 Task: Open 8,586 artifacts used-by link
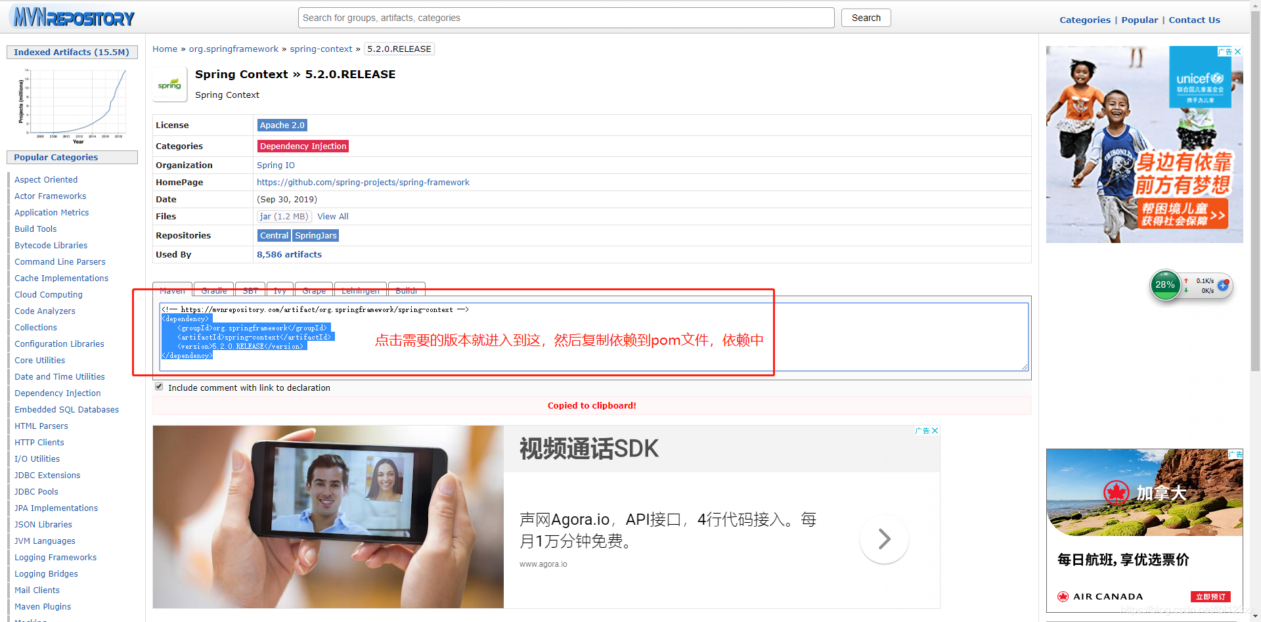pyautogui.click(x=289, y=254)
